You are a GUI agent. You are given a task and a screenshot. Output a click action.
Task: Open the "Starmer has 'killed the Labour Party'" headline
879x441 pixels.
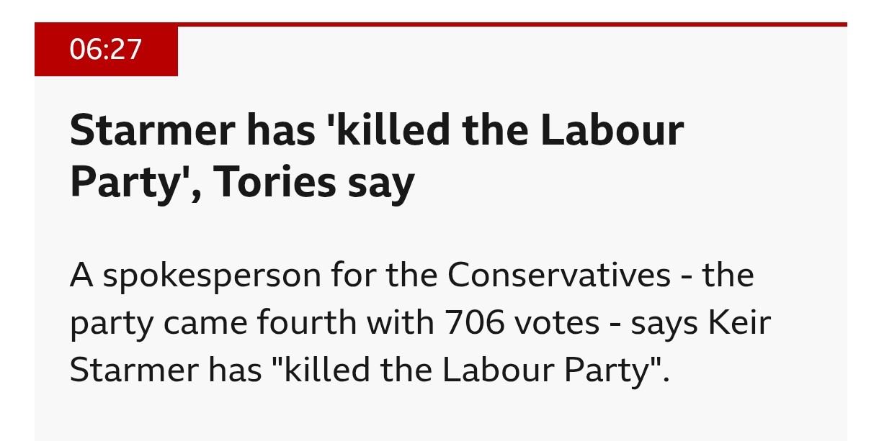pos(376,157)
